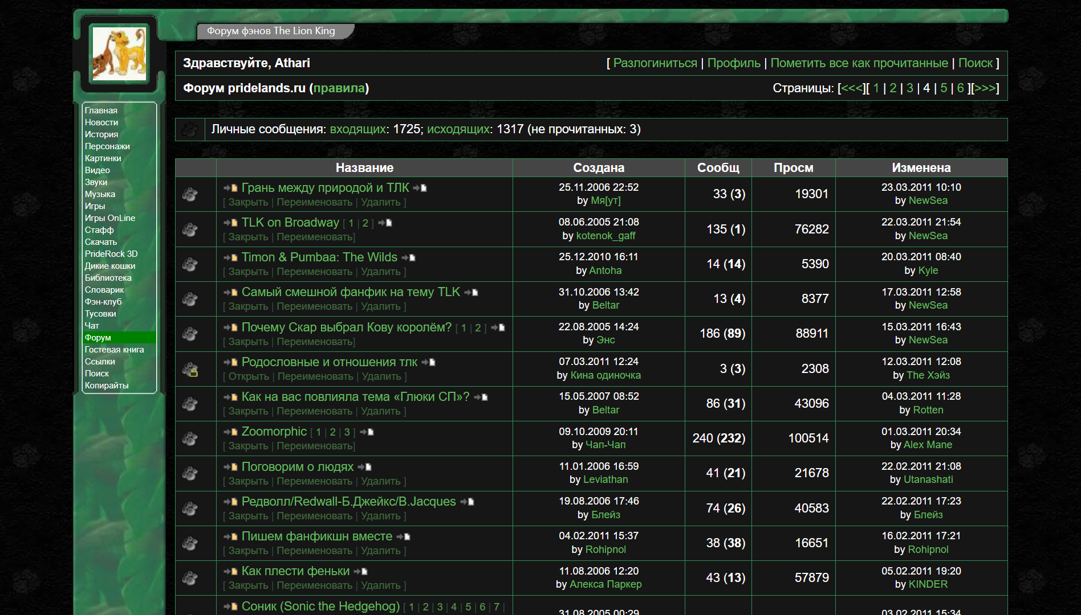Click the Разлогиниться link

pos(655,63)
